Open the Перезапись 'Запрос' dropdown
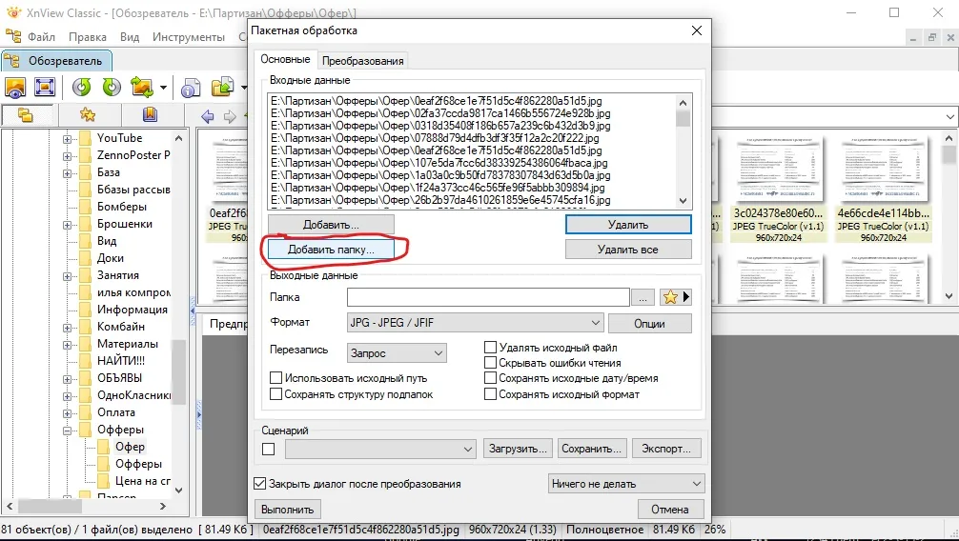The width and height of the screenshot is (959, 541). point(397,352)
